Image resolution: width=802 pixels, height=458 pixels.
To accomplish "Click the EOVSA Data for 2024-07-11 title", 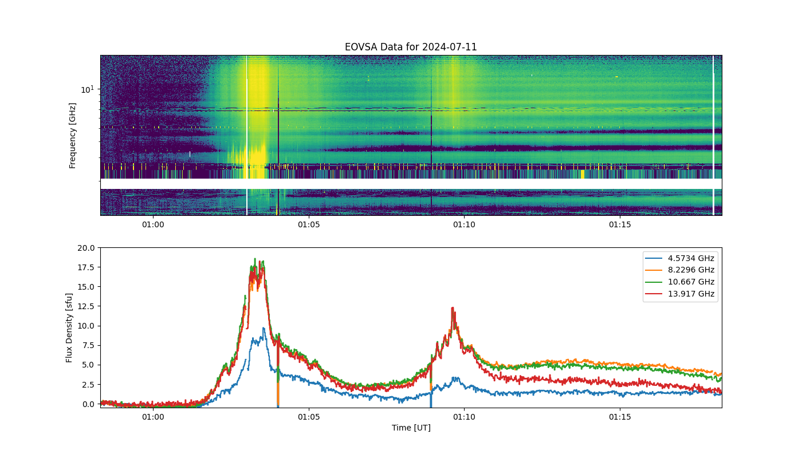I will pyautogui.click(x=411, y=47).
